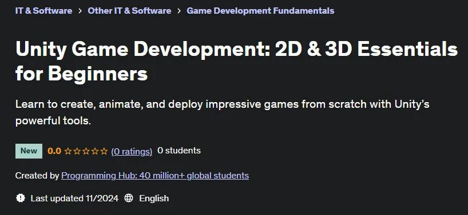Click the 0.0 rating value
Screen dimensions: 468x215
pyautogui.click(x=54, y=151)
